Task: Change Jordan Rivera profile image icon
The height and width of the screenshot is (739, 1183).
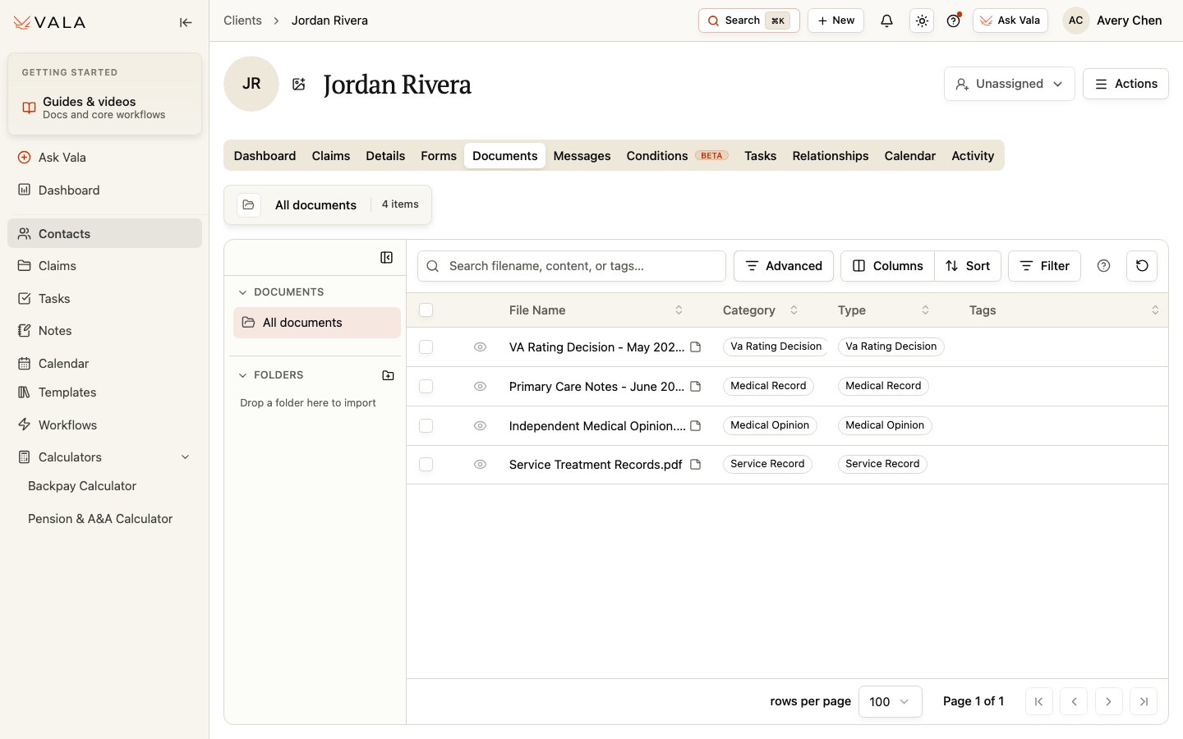Action: pos(299,84)
